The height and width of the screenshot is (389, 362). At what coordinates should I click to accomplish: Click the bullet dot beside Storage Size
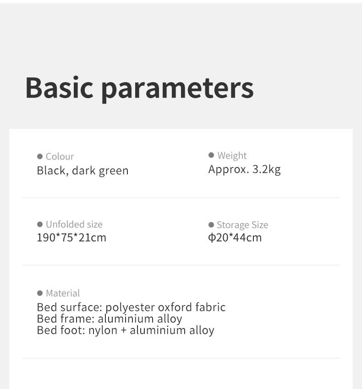tap(211, 225)
